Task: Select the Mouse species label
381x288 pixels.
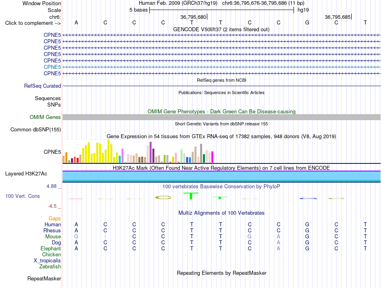Action: pos(53,237)
